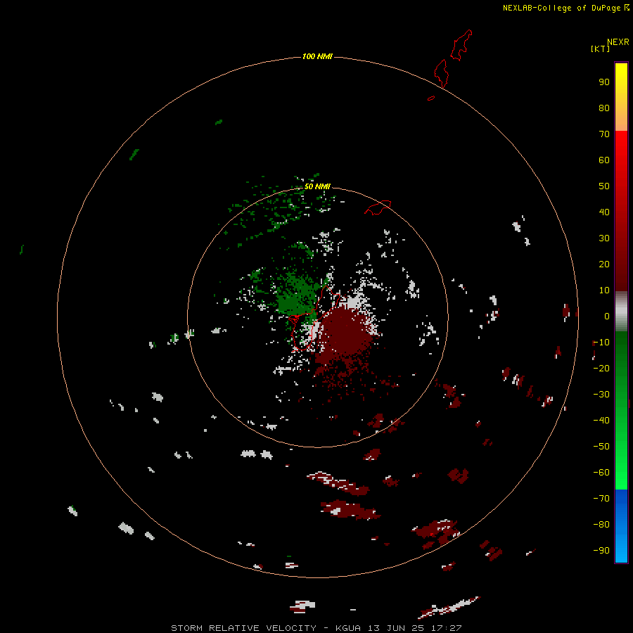Click the [KT] units label
The image size is (633, 633).
point(600,49)
